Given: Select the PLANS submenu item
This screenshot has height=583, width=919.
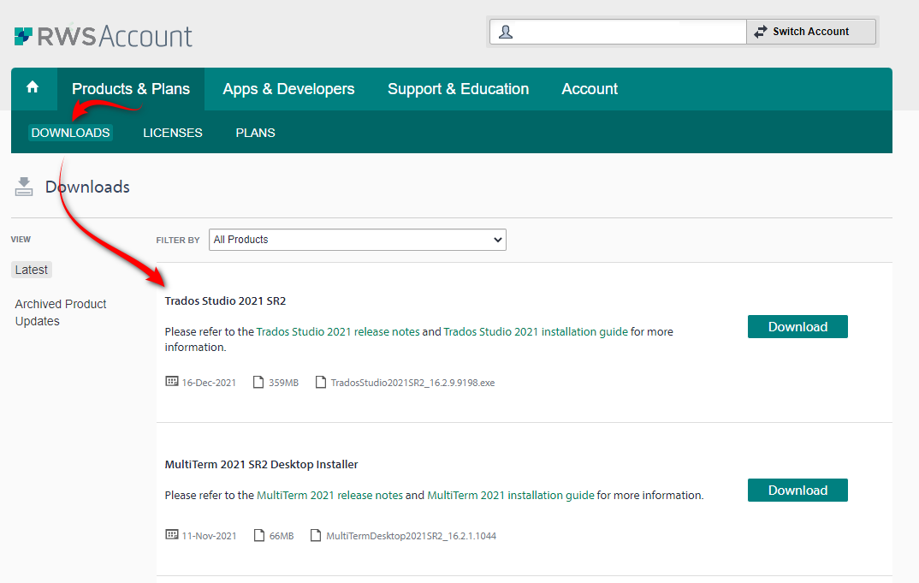Looking at the screenshot, I should (x=256, y=133).
